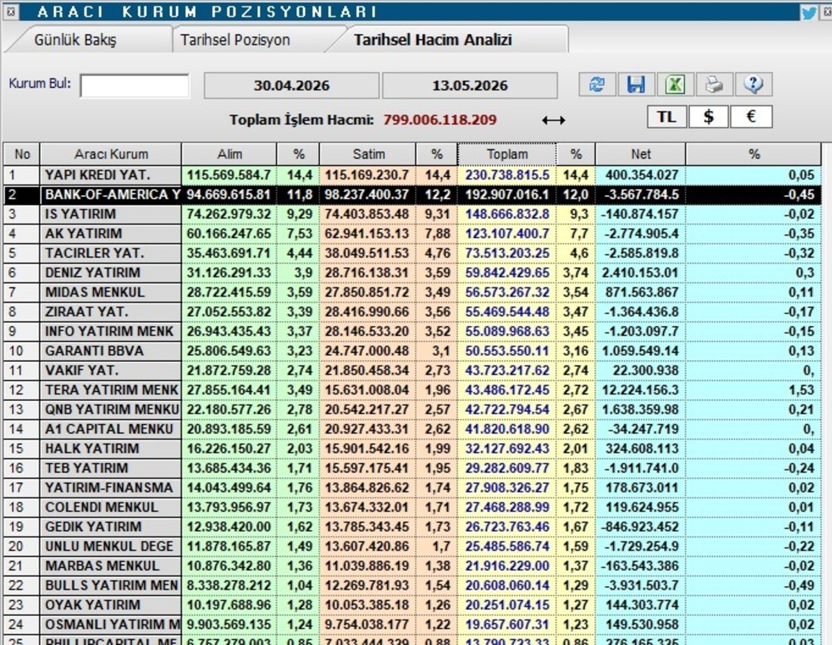Select the OSMANLI YATIRIM M row
This screenshot has height=645, width=832.
click(x=413, y=624)
